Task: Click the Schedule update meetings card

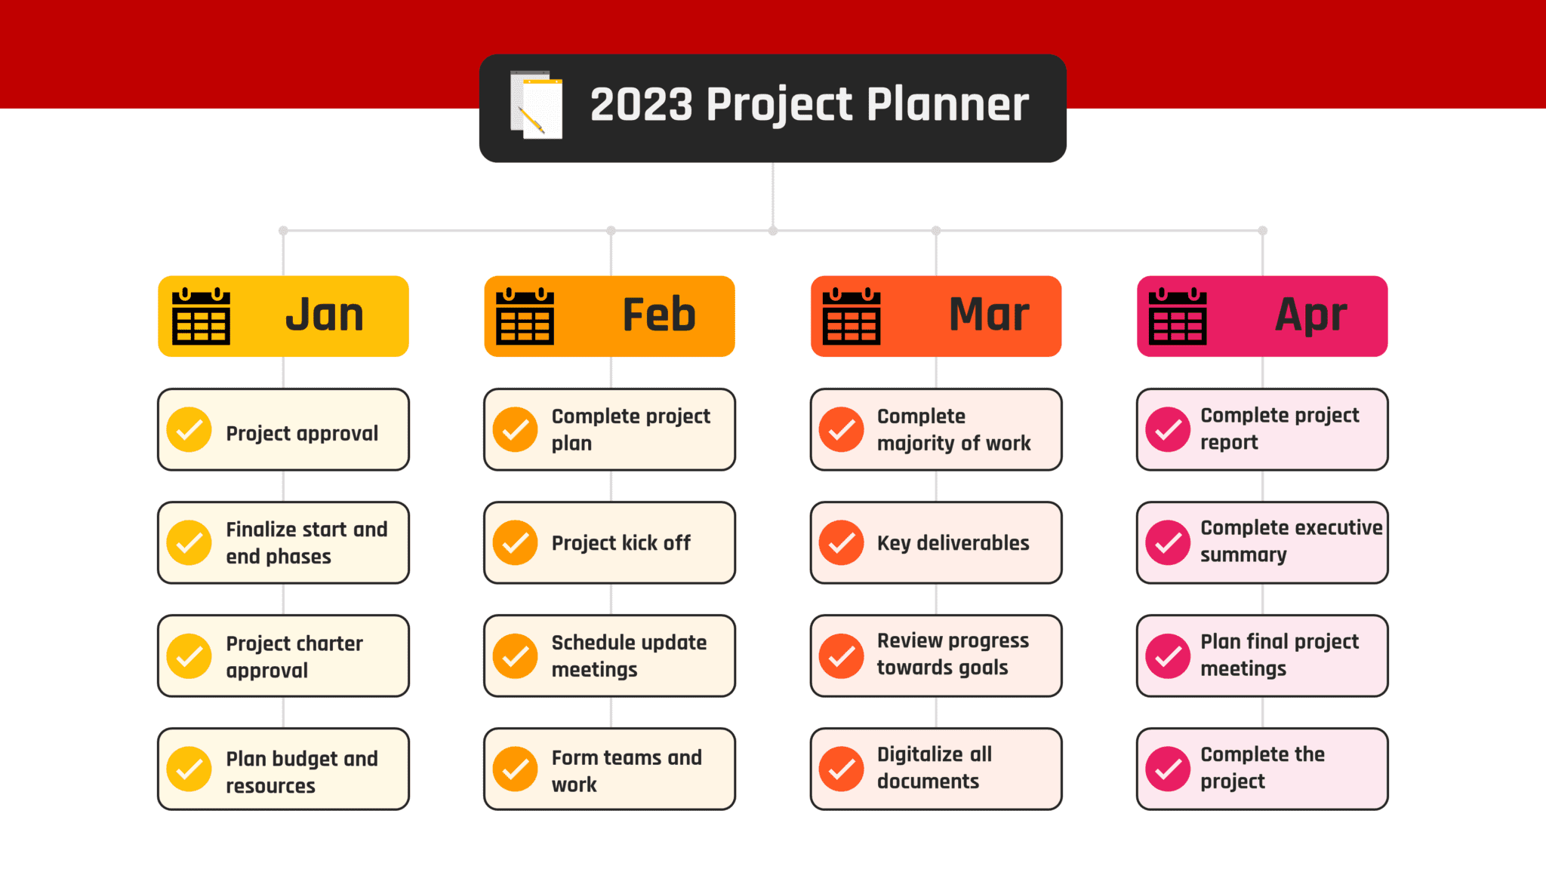Action: click(x=610, y=656)
